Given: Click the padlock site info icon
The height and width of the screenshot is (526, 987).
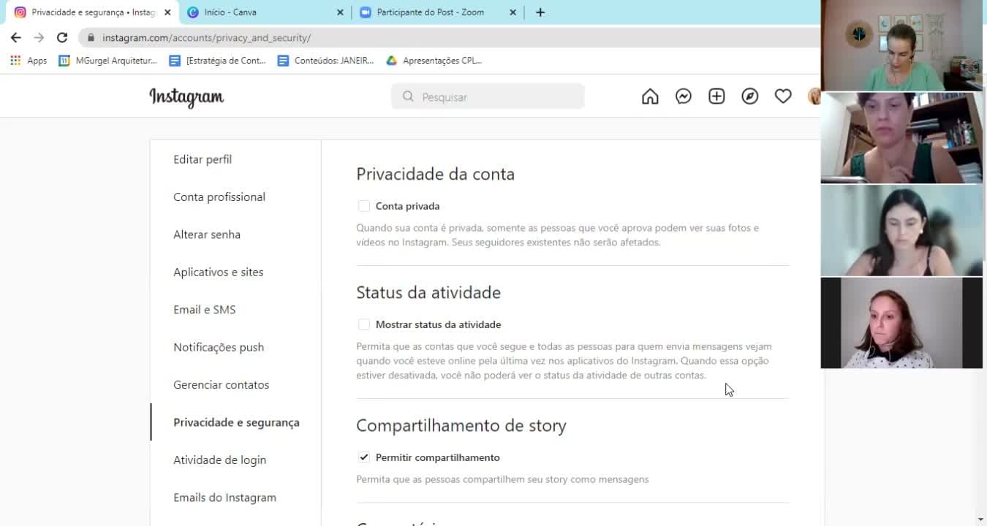Looking at the screenshot, I should click(x=91, y=37).
